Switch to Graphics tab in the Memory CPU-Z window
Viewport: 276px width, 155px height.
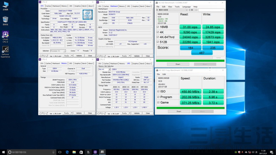click(77, 63)
